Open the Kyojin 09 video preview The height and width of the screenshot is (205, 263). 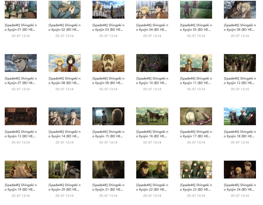108,63
